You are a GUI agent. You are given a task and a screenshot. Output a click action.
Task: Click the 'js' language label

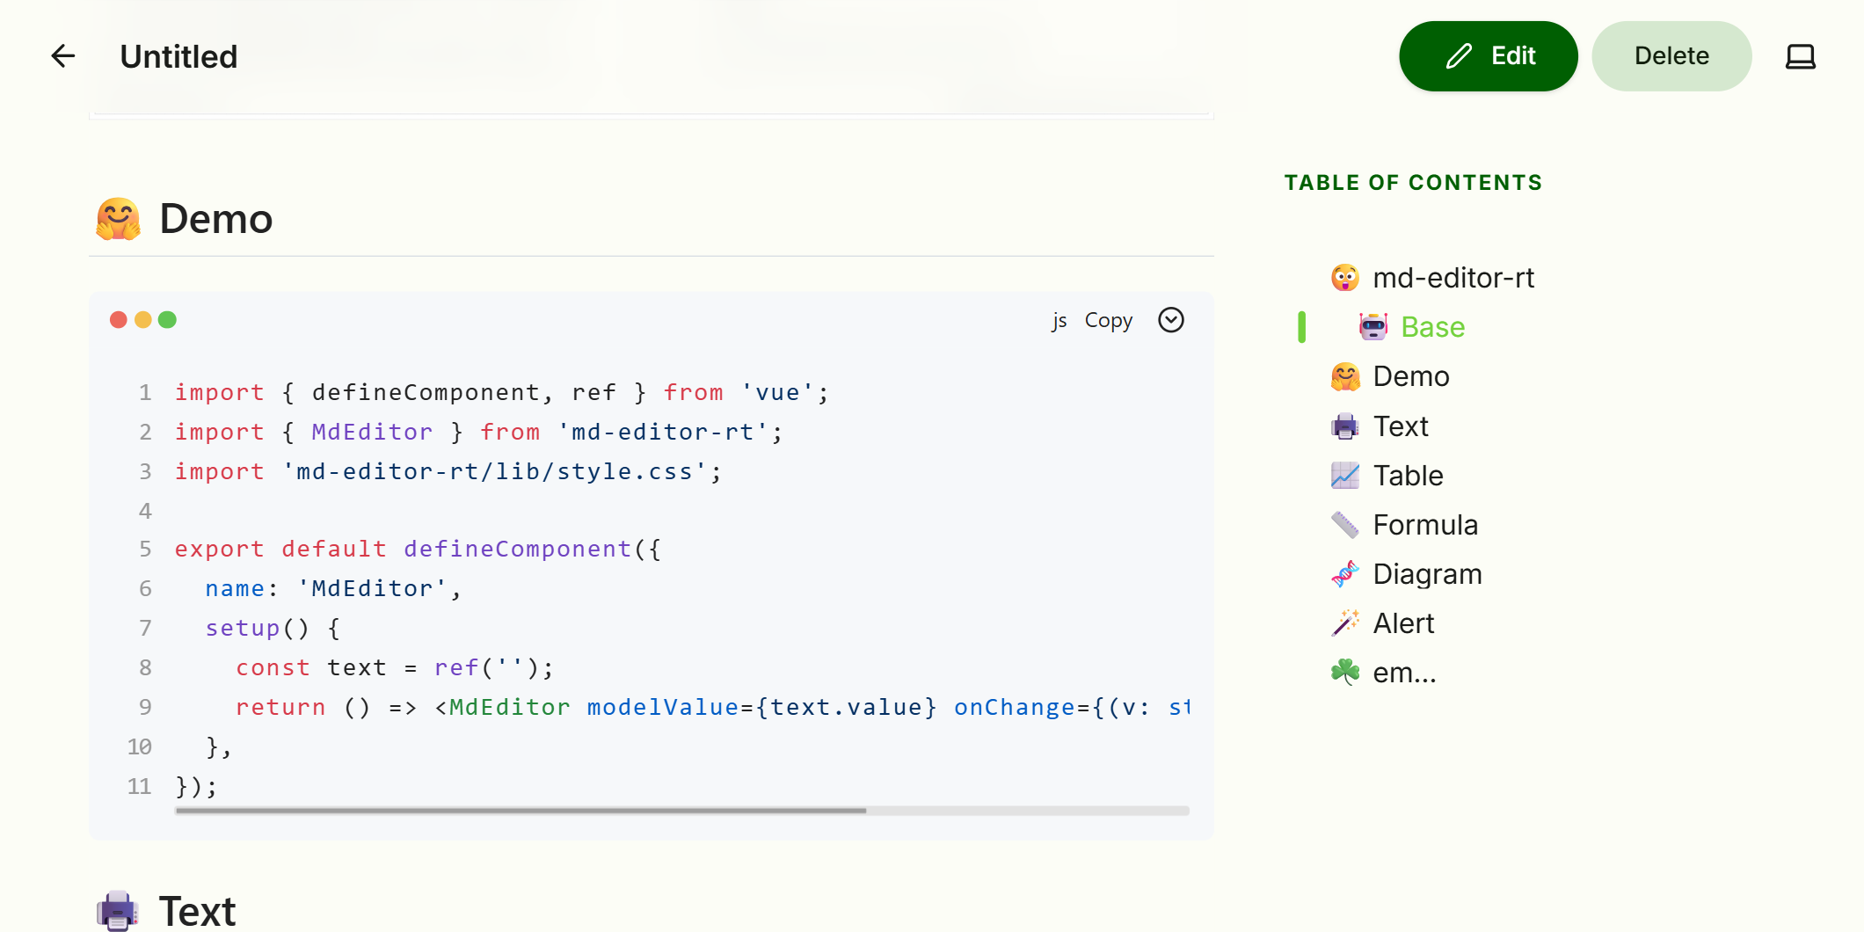(x=1059, y=320)
